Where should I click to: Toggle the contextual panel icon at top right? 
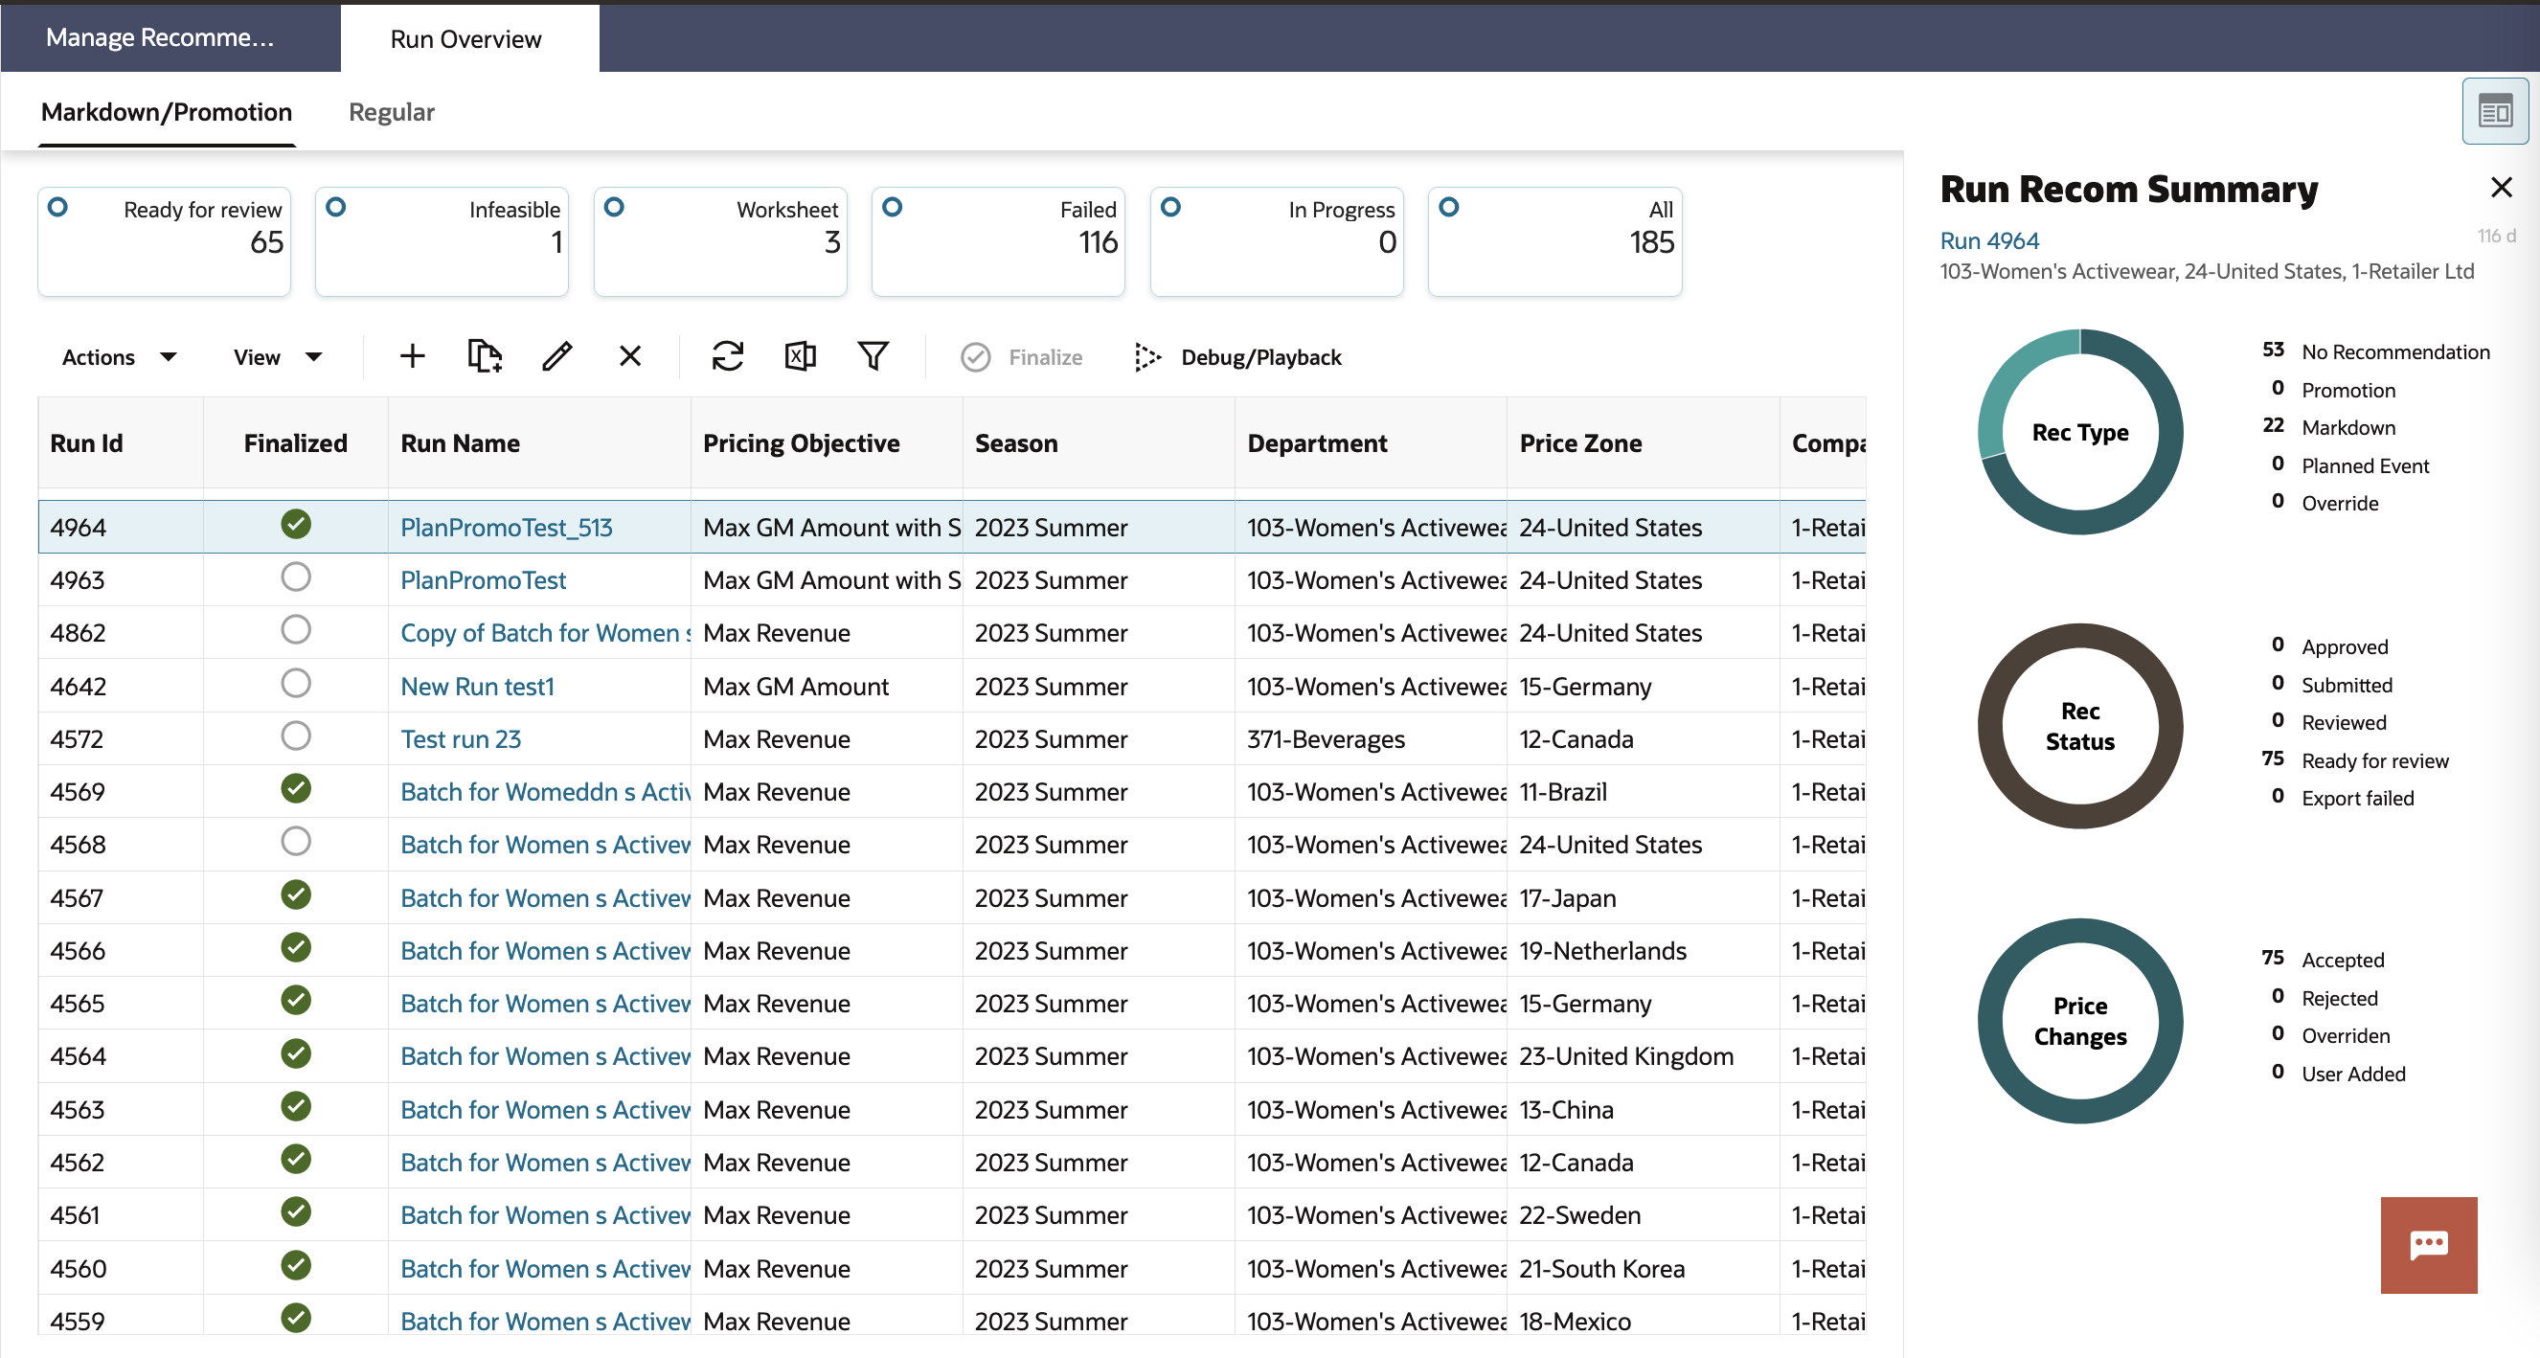2495,111
